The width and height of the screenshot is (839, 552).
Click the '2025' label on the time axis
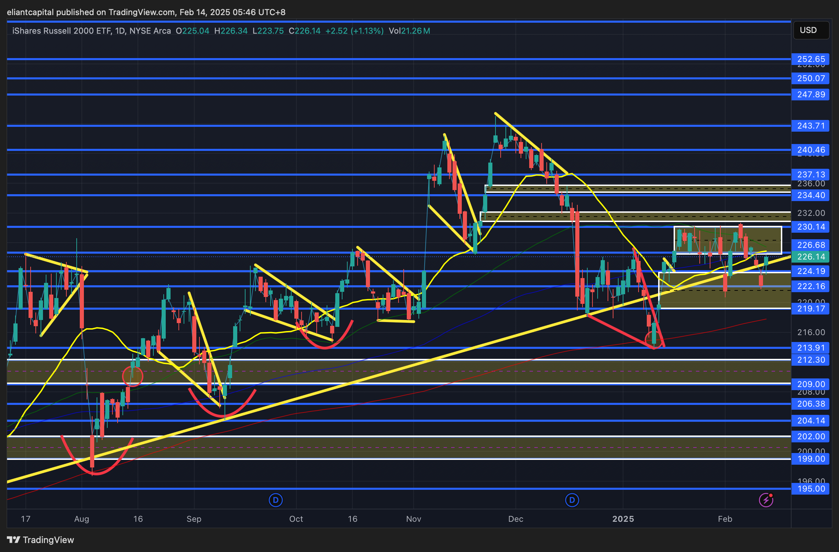coord(623,519)
